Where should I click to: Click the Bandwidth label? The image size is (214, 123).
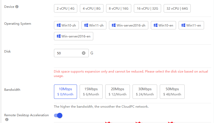tap(12, 90)
